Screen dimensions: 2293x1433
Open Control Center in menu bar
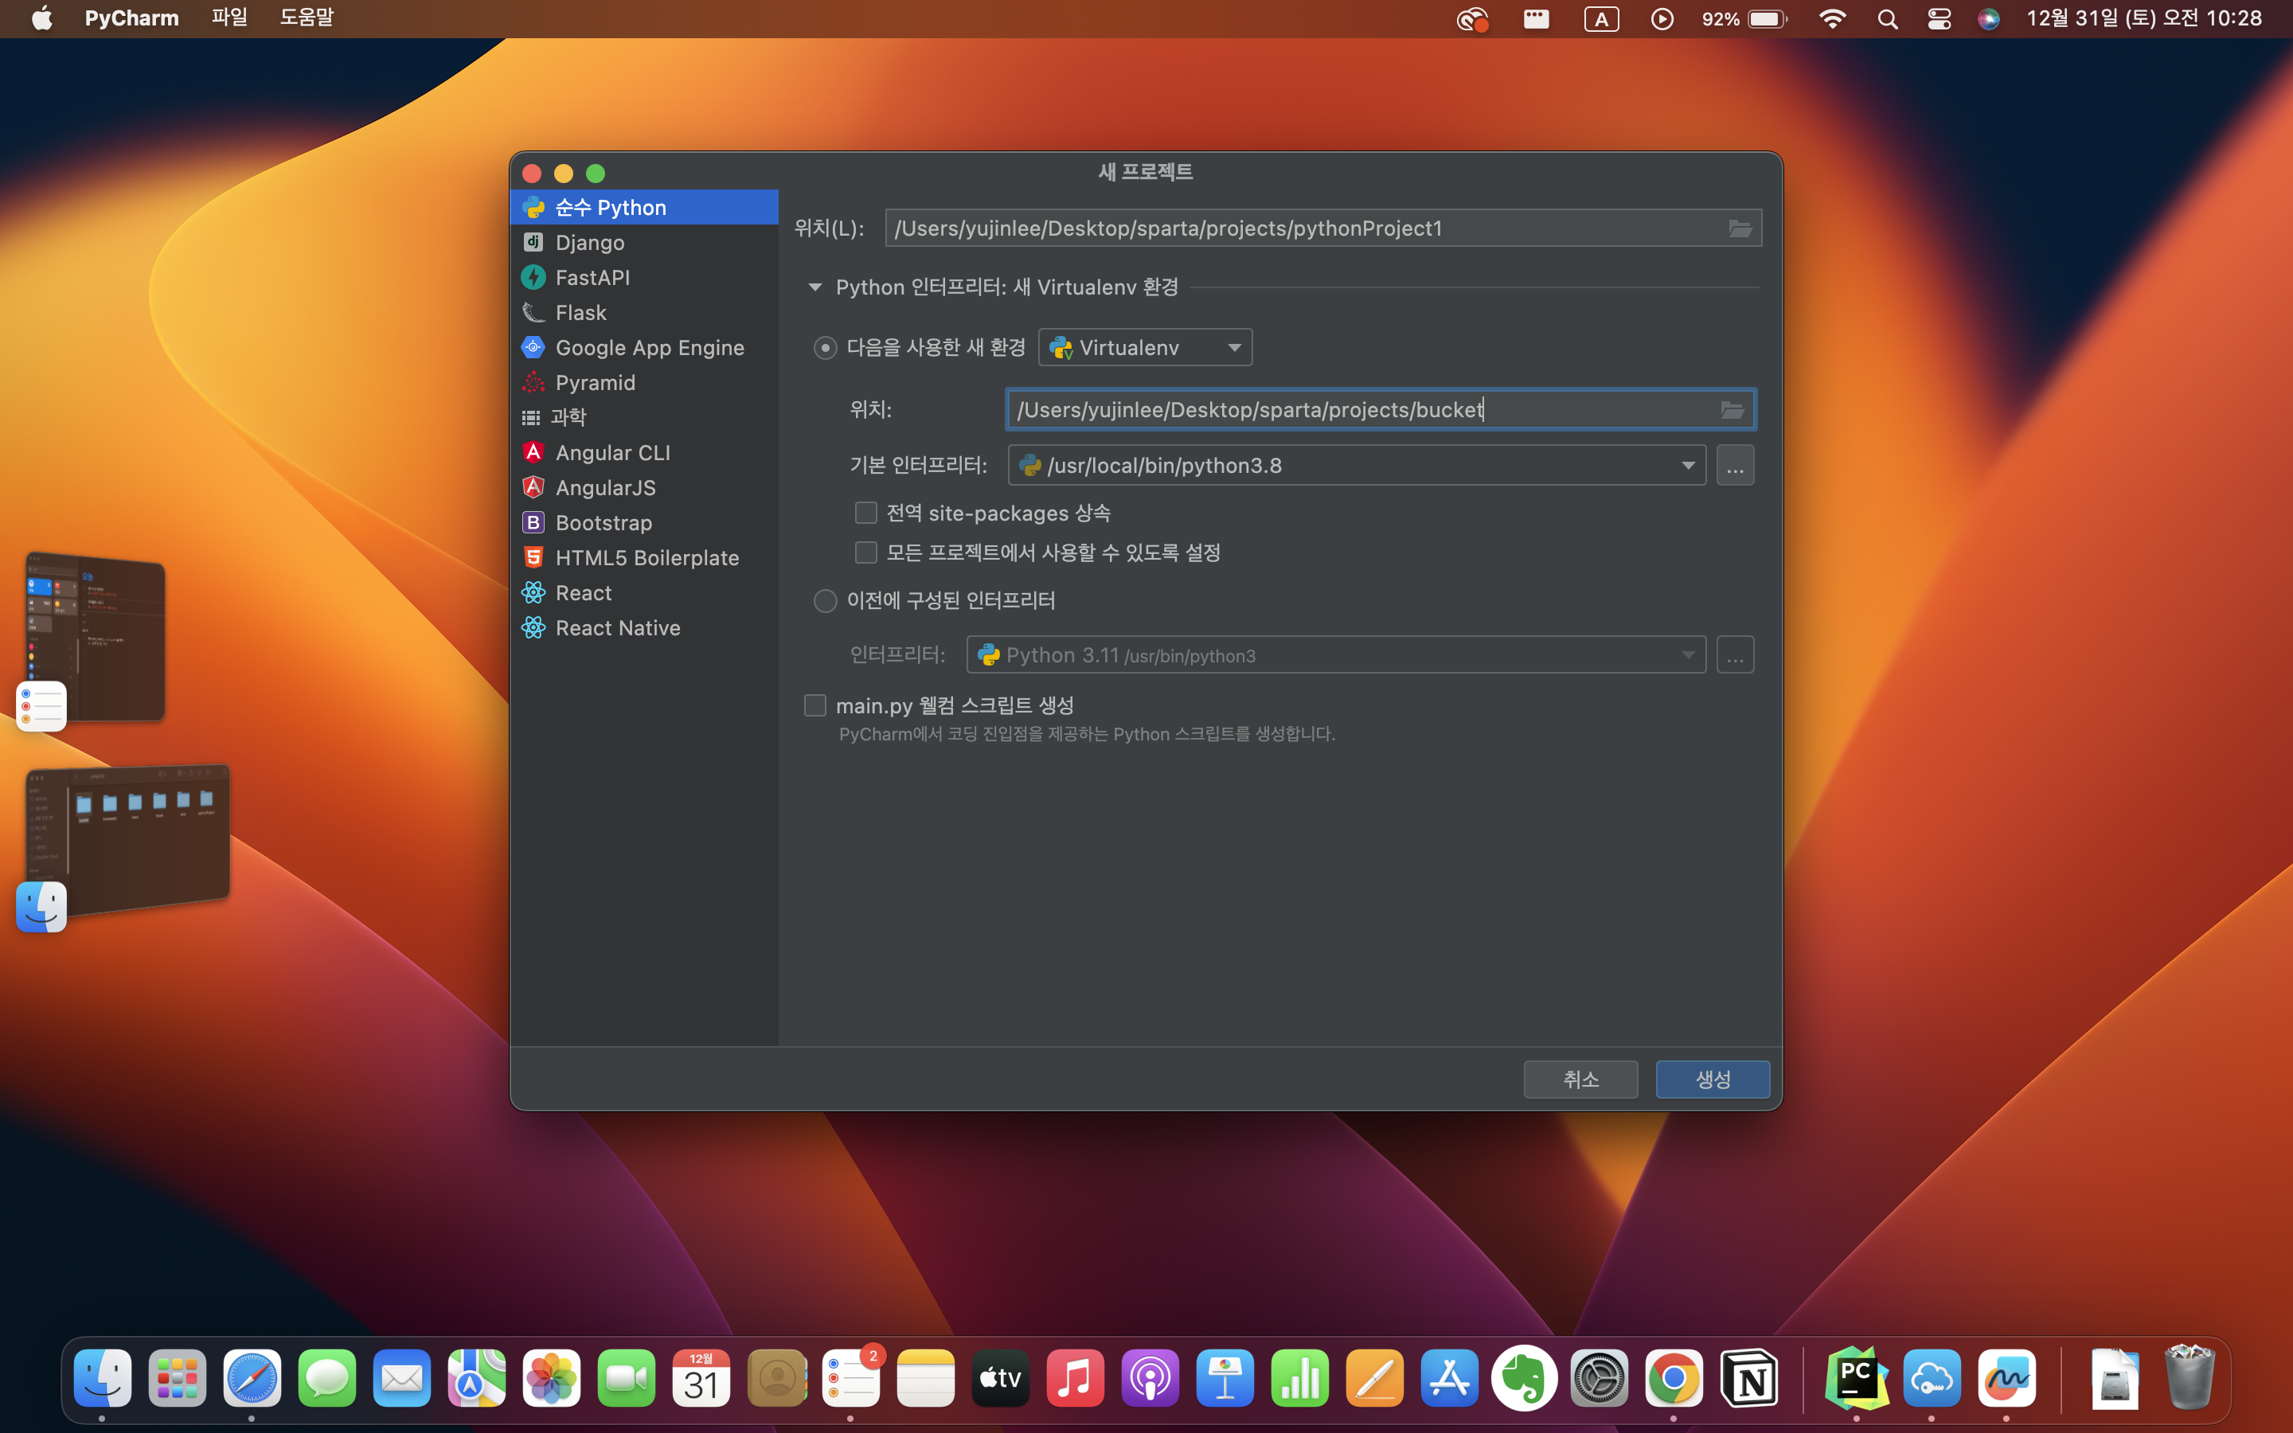(1939, 19)
